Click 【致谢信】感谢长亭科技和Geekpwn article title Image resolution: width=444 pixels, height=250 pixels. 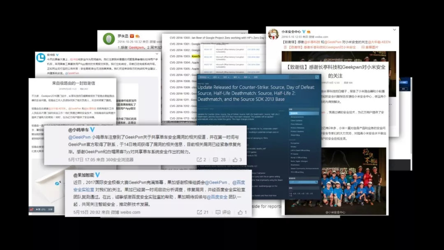335,72
